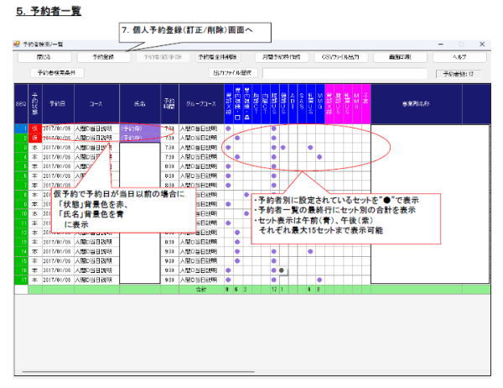503x388 pixels.
Task: Select the SEQ 1 row header
Action: [21, 128]
